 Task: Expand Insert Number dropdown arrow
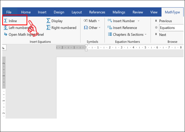138,21
